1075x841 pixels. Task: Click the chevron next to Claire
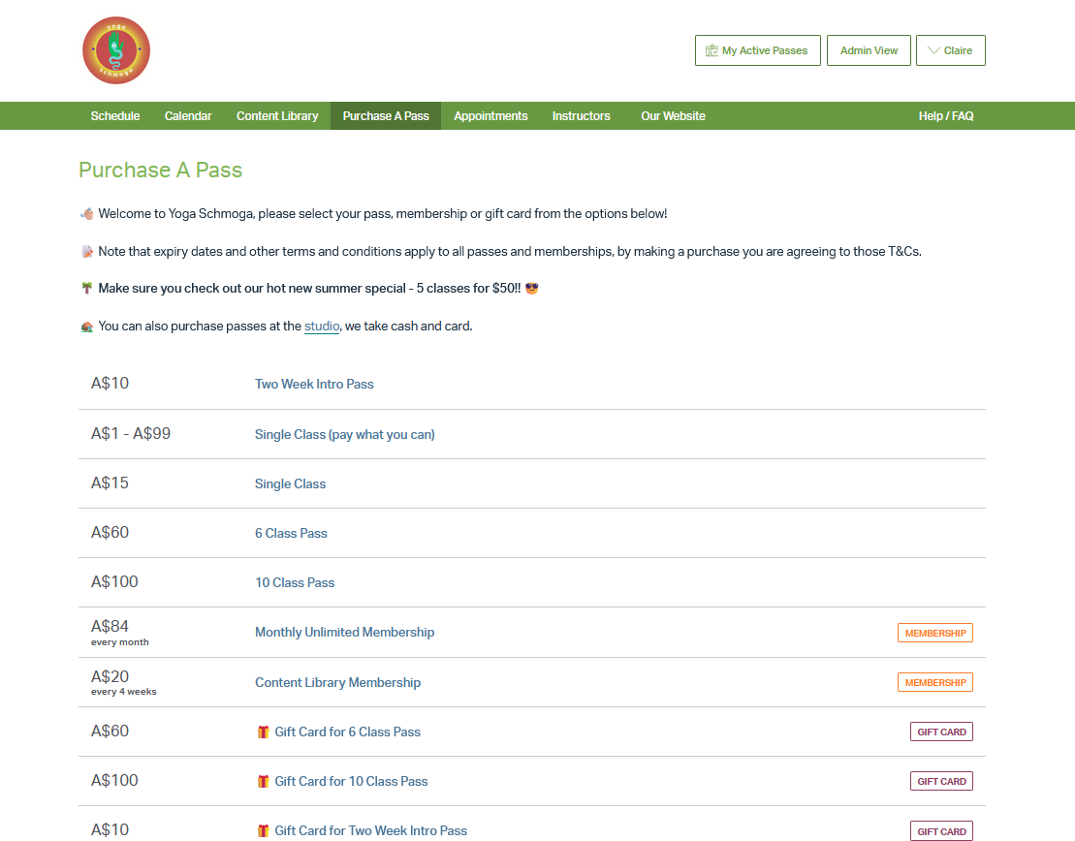(x=935, y=49)
